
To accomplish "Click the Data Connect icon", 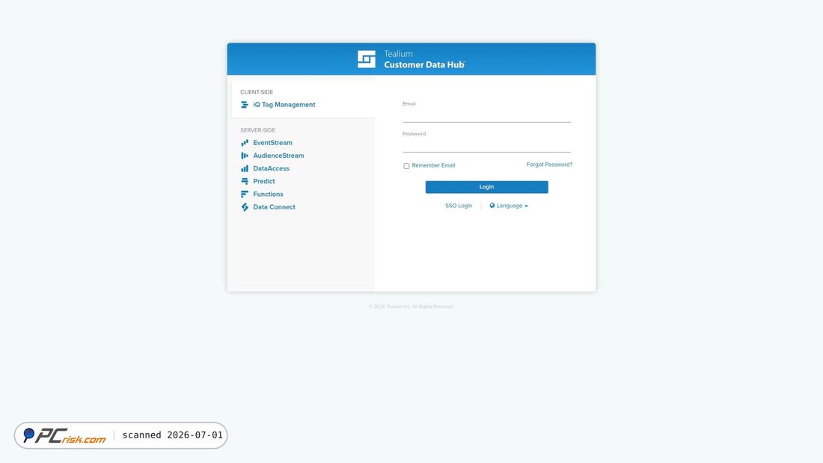I will (x=245, y=207).
